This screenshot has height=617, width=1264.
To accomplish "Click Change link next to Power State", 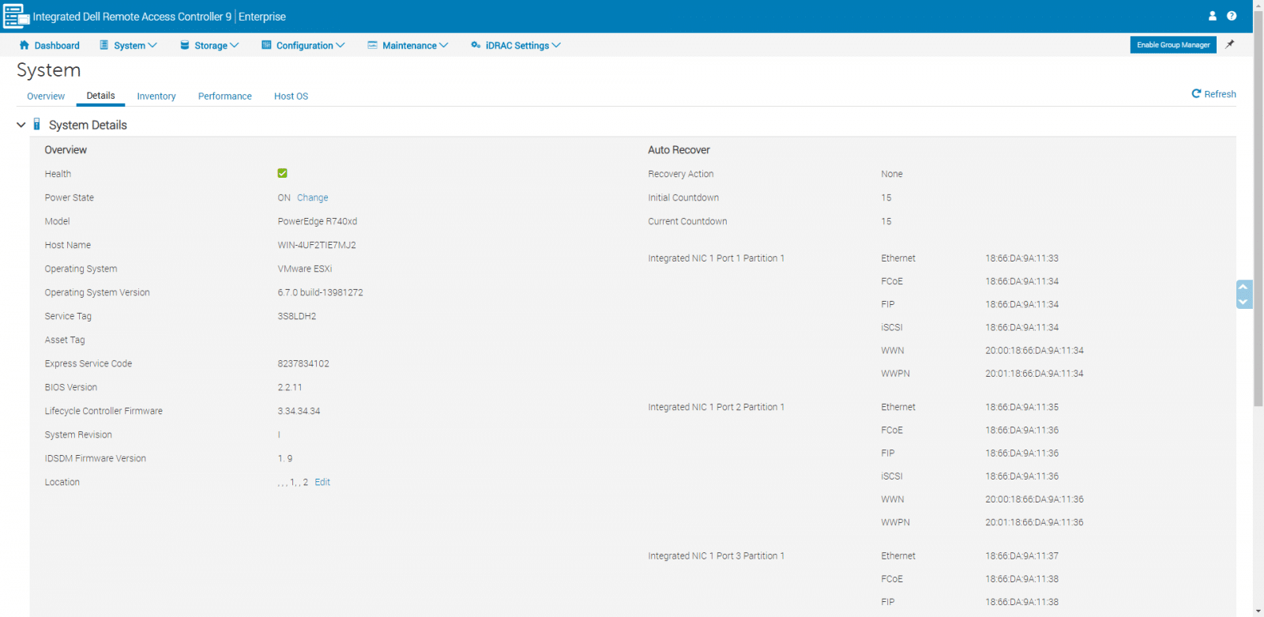I will (x=313, y=198).
